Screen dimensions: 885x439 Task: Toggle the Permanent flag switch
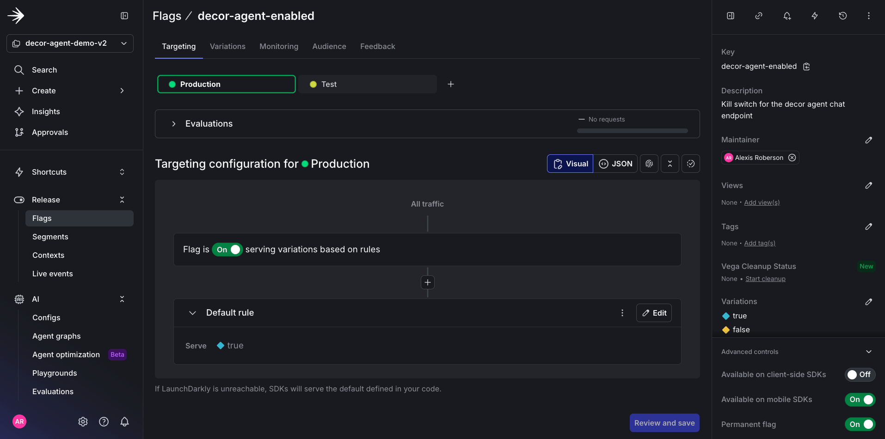tap(860, 424)
